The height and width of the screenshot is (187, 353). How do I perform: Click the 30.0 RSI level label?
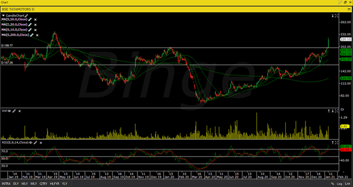coord(5,166)
